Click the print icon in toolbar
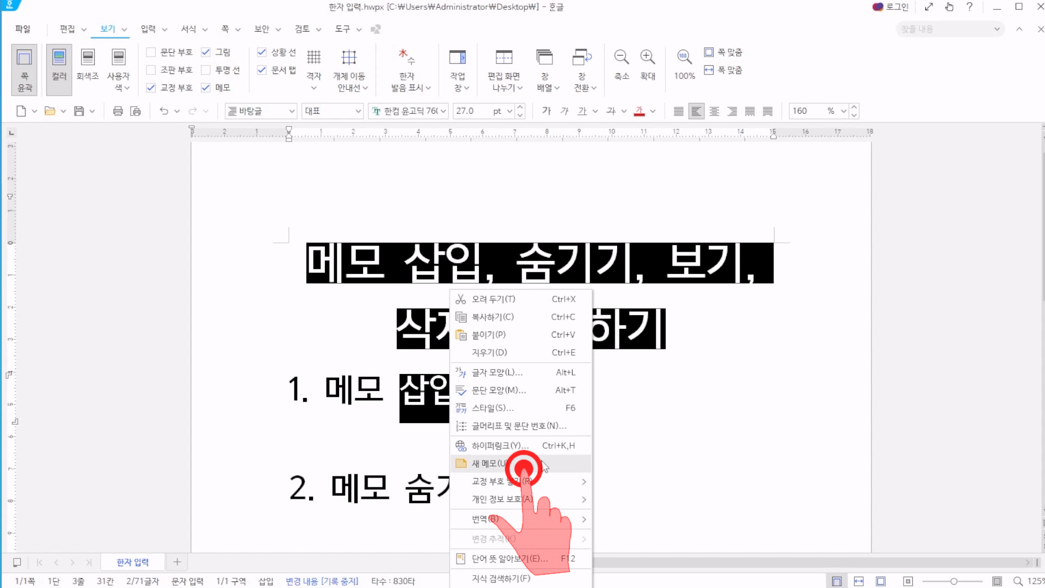 118,111
